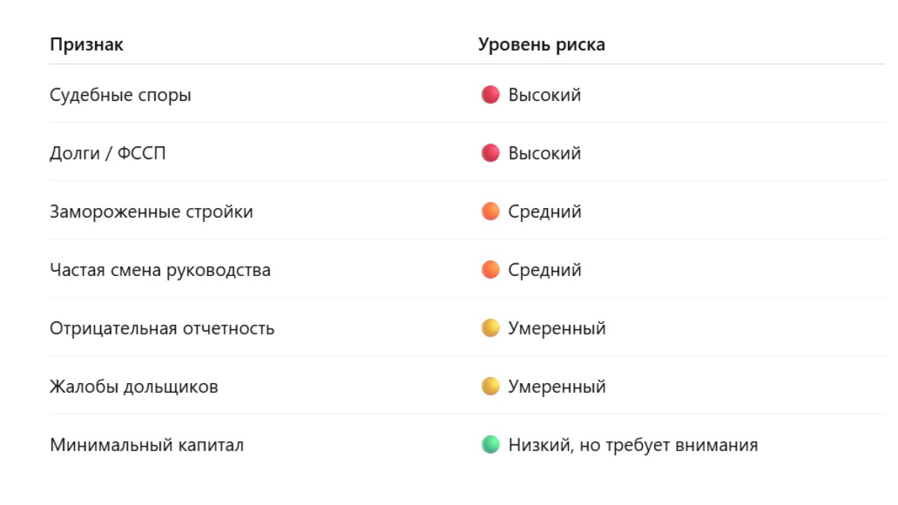Click the red dot beside Судебные споры
The width and height of the screenshot is (898, 505).
pyautogui.click(x=490, y=95)
